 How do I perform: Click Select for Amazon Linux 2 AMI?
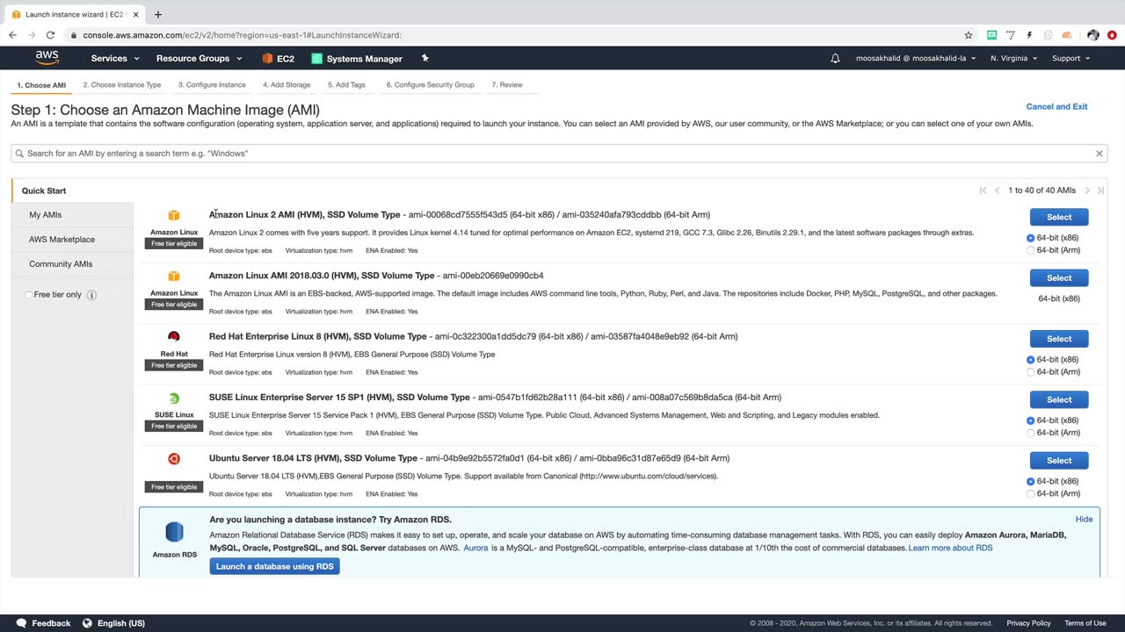point(1059,217)
